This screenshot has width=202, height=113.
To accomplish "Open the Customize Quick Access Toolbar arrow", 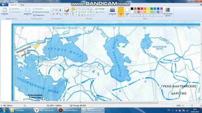I will [x=15, y=1].
